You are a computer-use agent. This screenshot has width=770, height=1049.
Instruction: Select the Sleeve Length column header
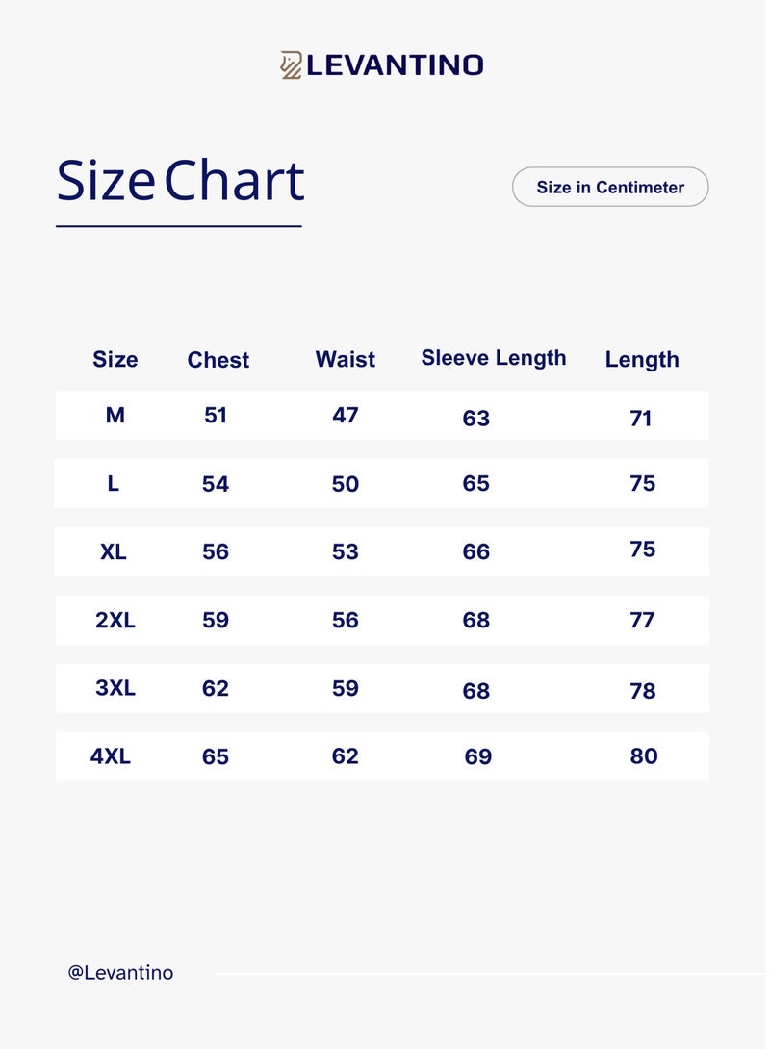pyautogui.click(x=493, y=358)
